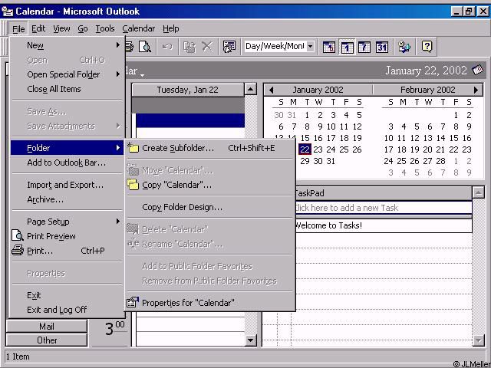Image resolution: width=491 pixels, height=368 pixels.
Task: Select February 14 in date navigator
Action: click(440, 138)
